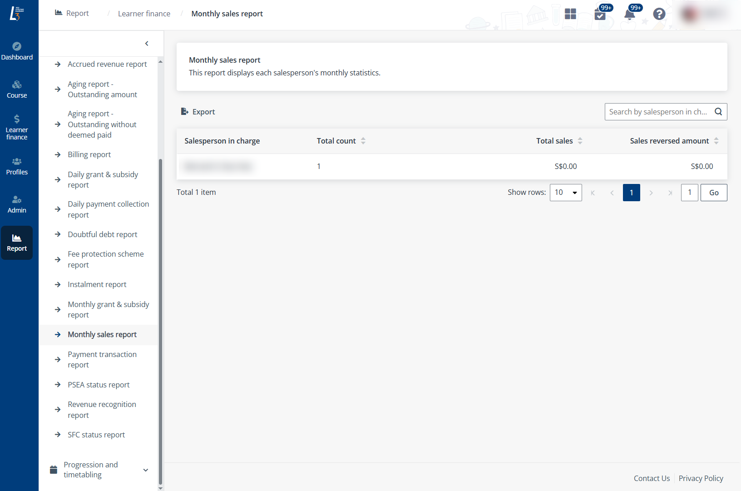Select Billing report from the list
Screen dimensions: 741x491
[89, 154]
